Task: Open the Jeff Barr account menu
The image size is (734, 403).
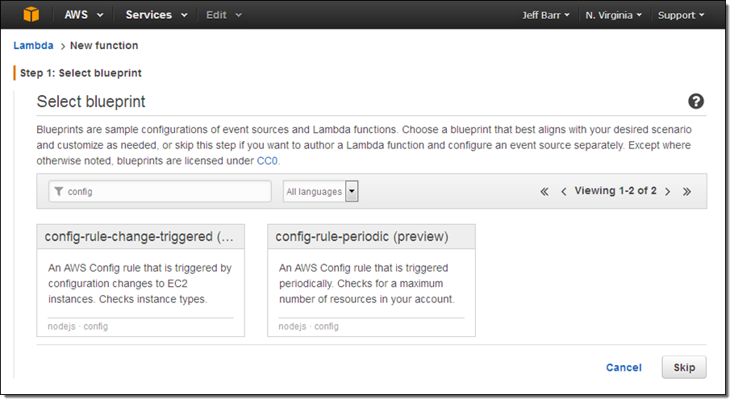Action: click(x=546, y=15)
